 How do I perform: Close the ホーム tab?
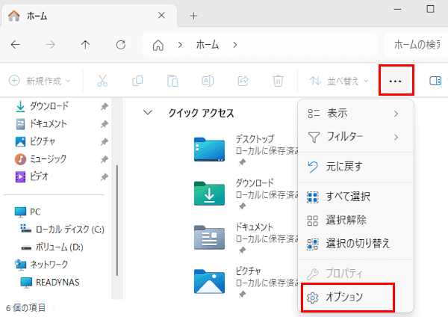161,16
